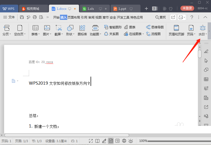Open the 形状 dropdown arrow
This screenshot has height=145, width=211.
pos(74,34)
